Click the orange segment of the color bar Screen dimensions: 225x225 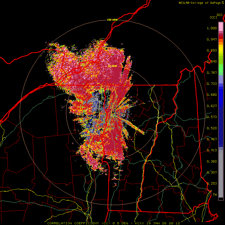[221, 42]
